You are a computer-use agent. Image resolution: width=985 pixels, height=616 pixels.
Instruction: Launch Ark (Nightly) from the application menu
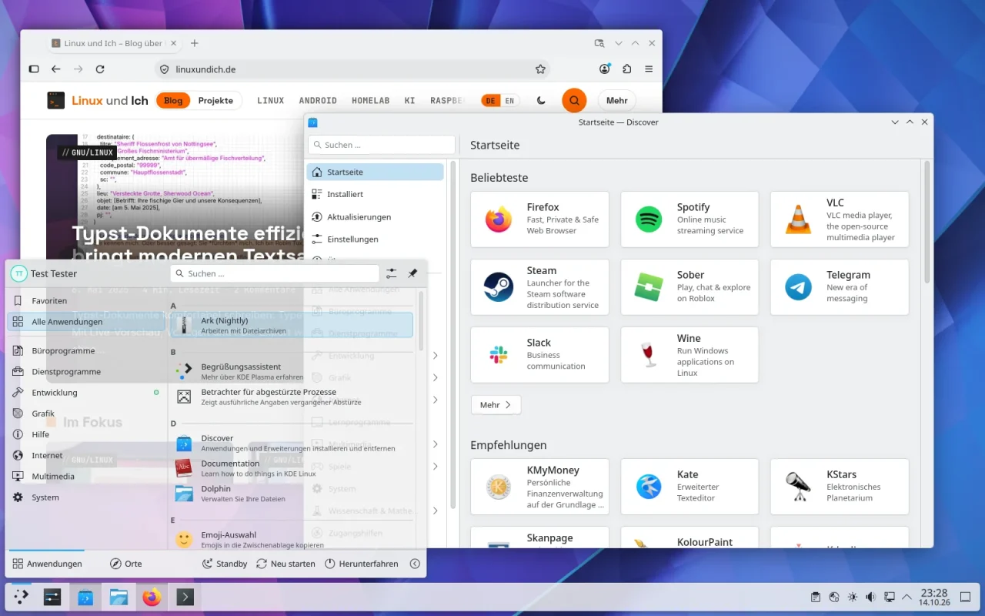tap(292, 325)
